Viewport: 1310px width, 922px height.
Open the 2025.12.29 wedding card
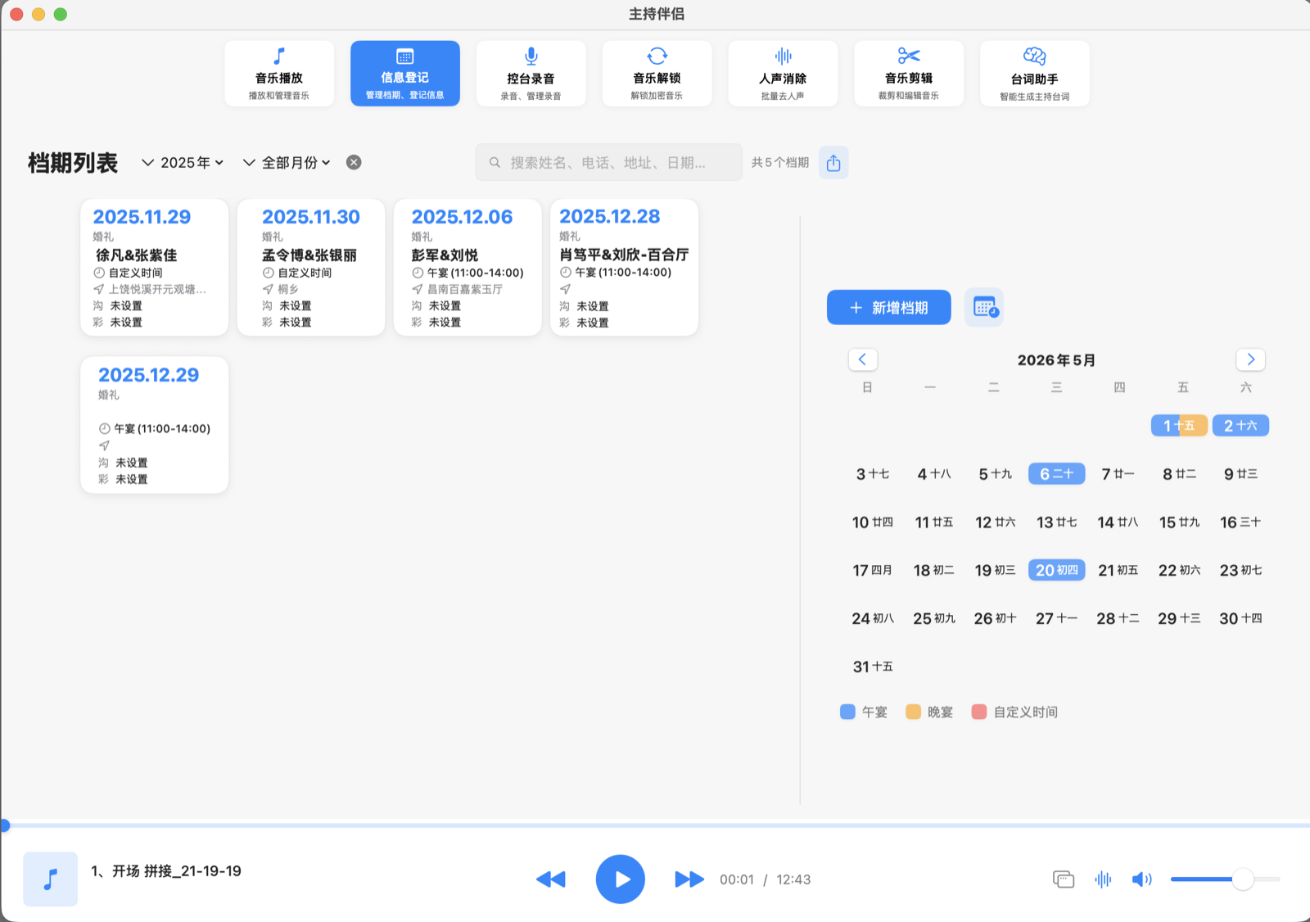tap(155, 425)
